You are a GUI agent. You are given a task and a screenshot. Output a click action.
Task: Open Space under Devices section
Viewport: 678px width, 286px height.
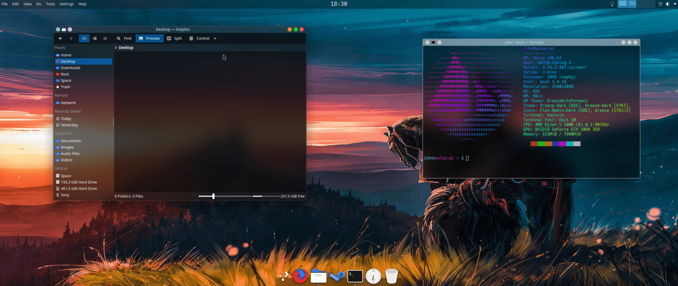pyautogui.click(x=83, y=176)
